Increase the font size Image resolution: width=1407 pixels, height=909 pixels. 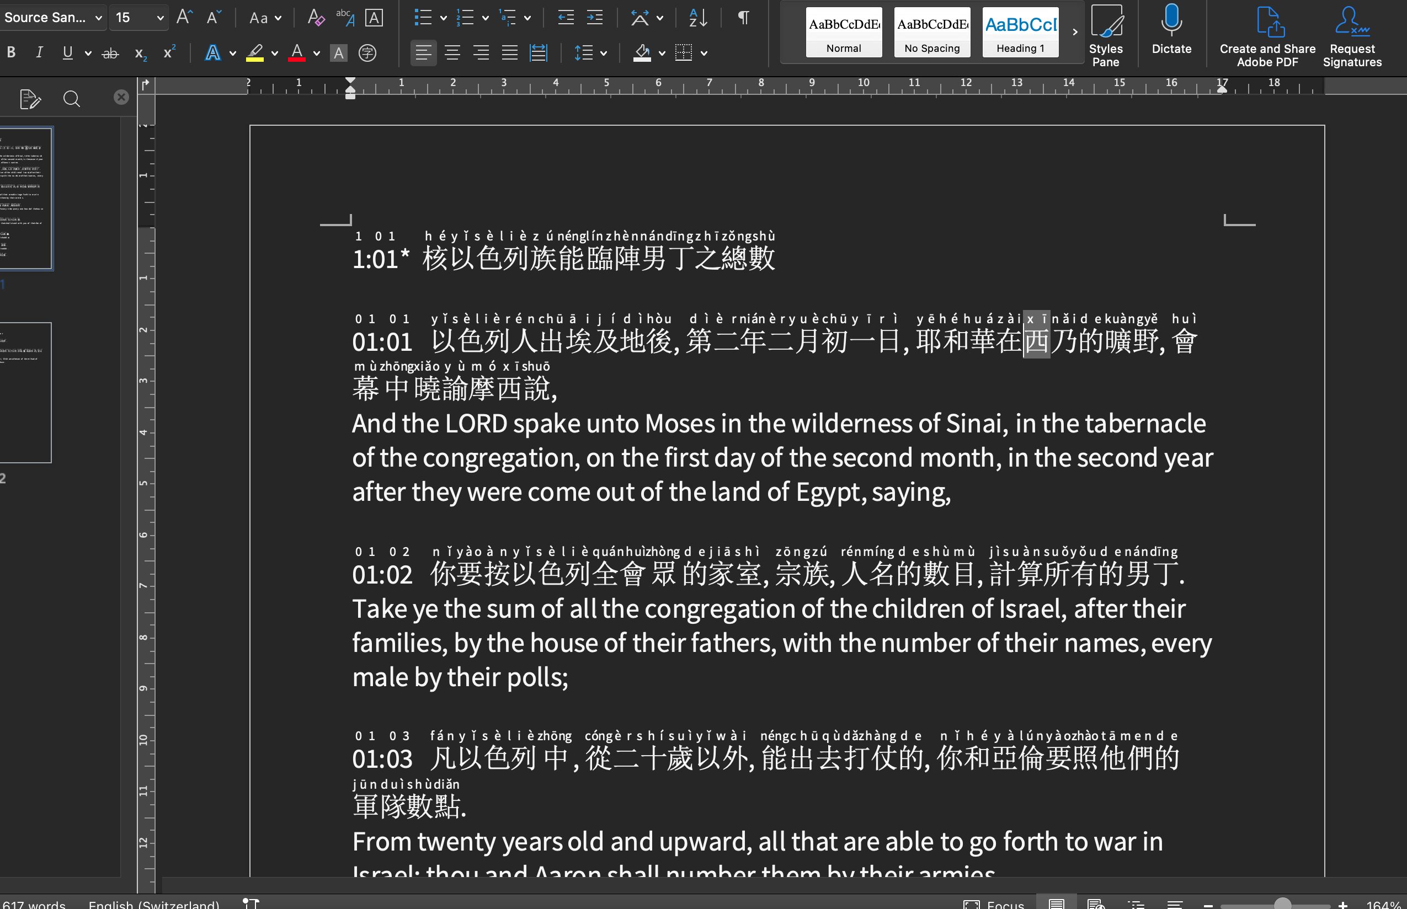tap(184, 17)
